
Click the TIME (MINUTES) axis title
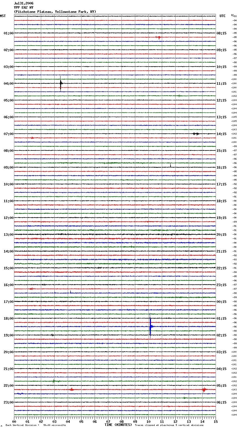(118, 425)
